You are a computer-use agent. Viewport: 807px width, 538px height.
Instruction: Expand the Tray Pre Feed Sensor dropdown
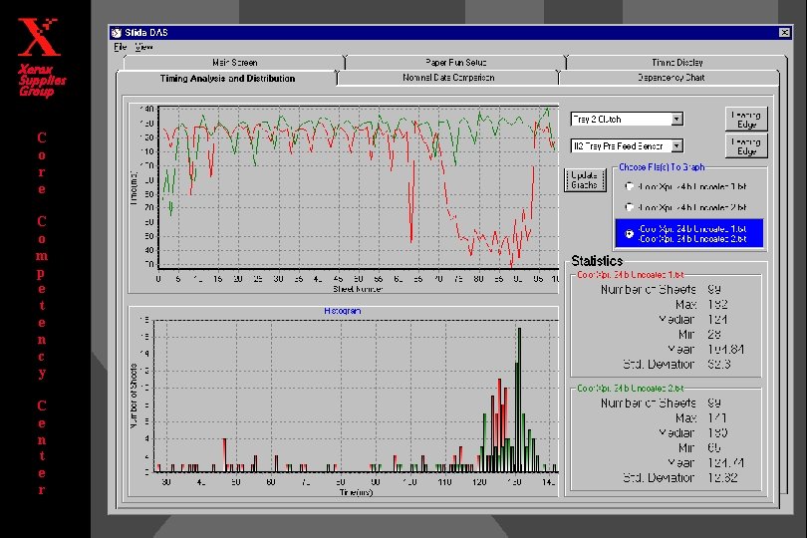pyautogui.click(x=677, y=145)
